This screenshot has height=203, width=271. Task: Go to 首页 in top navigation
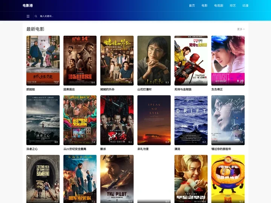coord(192,6)
